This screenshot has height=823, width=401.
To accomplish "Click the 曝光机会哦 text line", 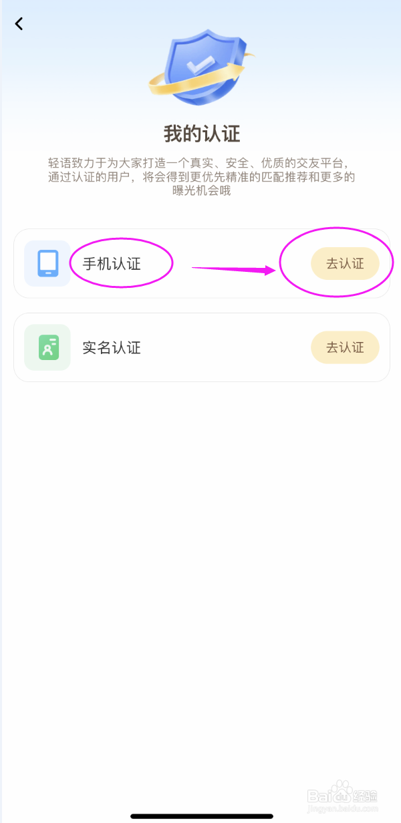I will (x=201, y=191).
